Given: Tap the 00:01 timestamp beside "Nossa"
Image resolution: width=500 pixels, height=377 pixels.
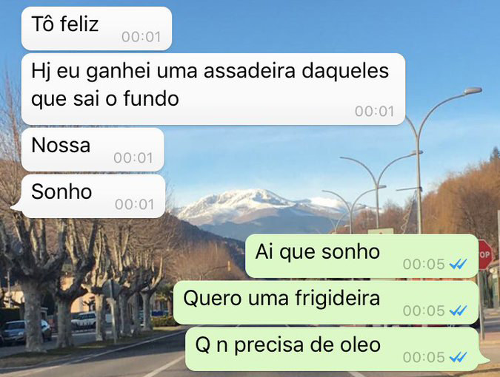Looking at the screenshot, I should (x=133, y=157).
